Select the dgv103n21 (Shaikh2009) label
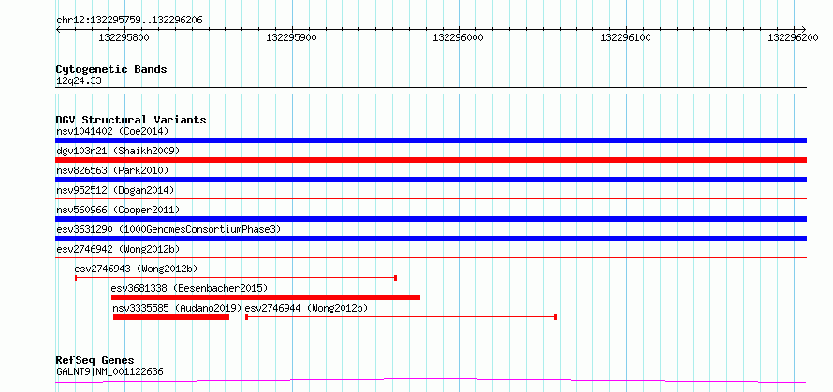Screen dimensions: 833x392 (x=118, y=151)
